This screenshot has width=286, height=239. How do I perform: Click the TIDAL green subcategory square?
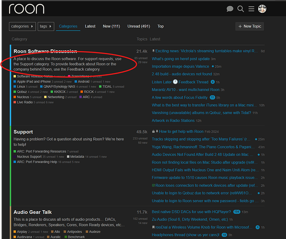pyautogui.click(x=100, y=87)
